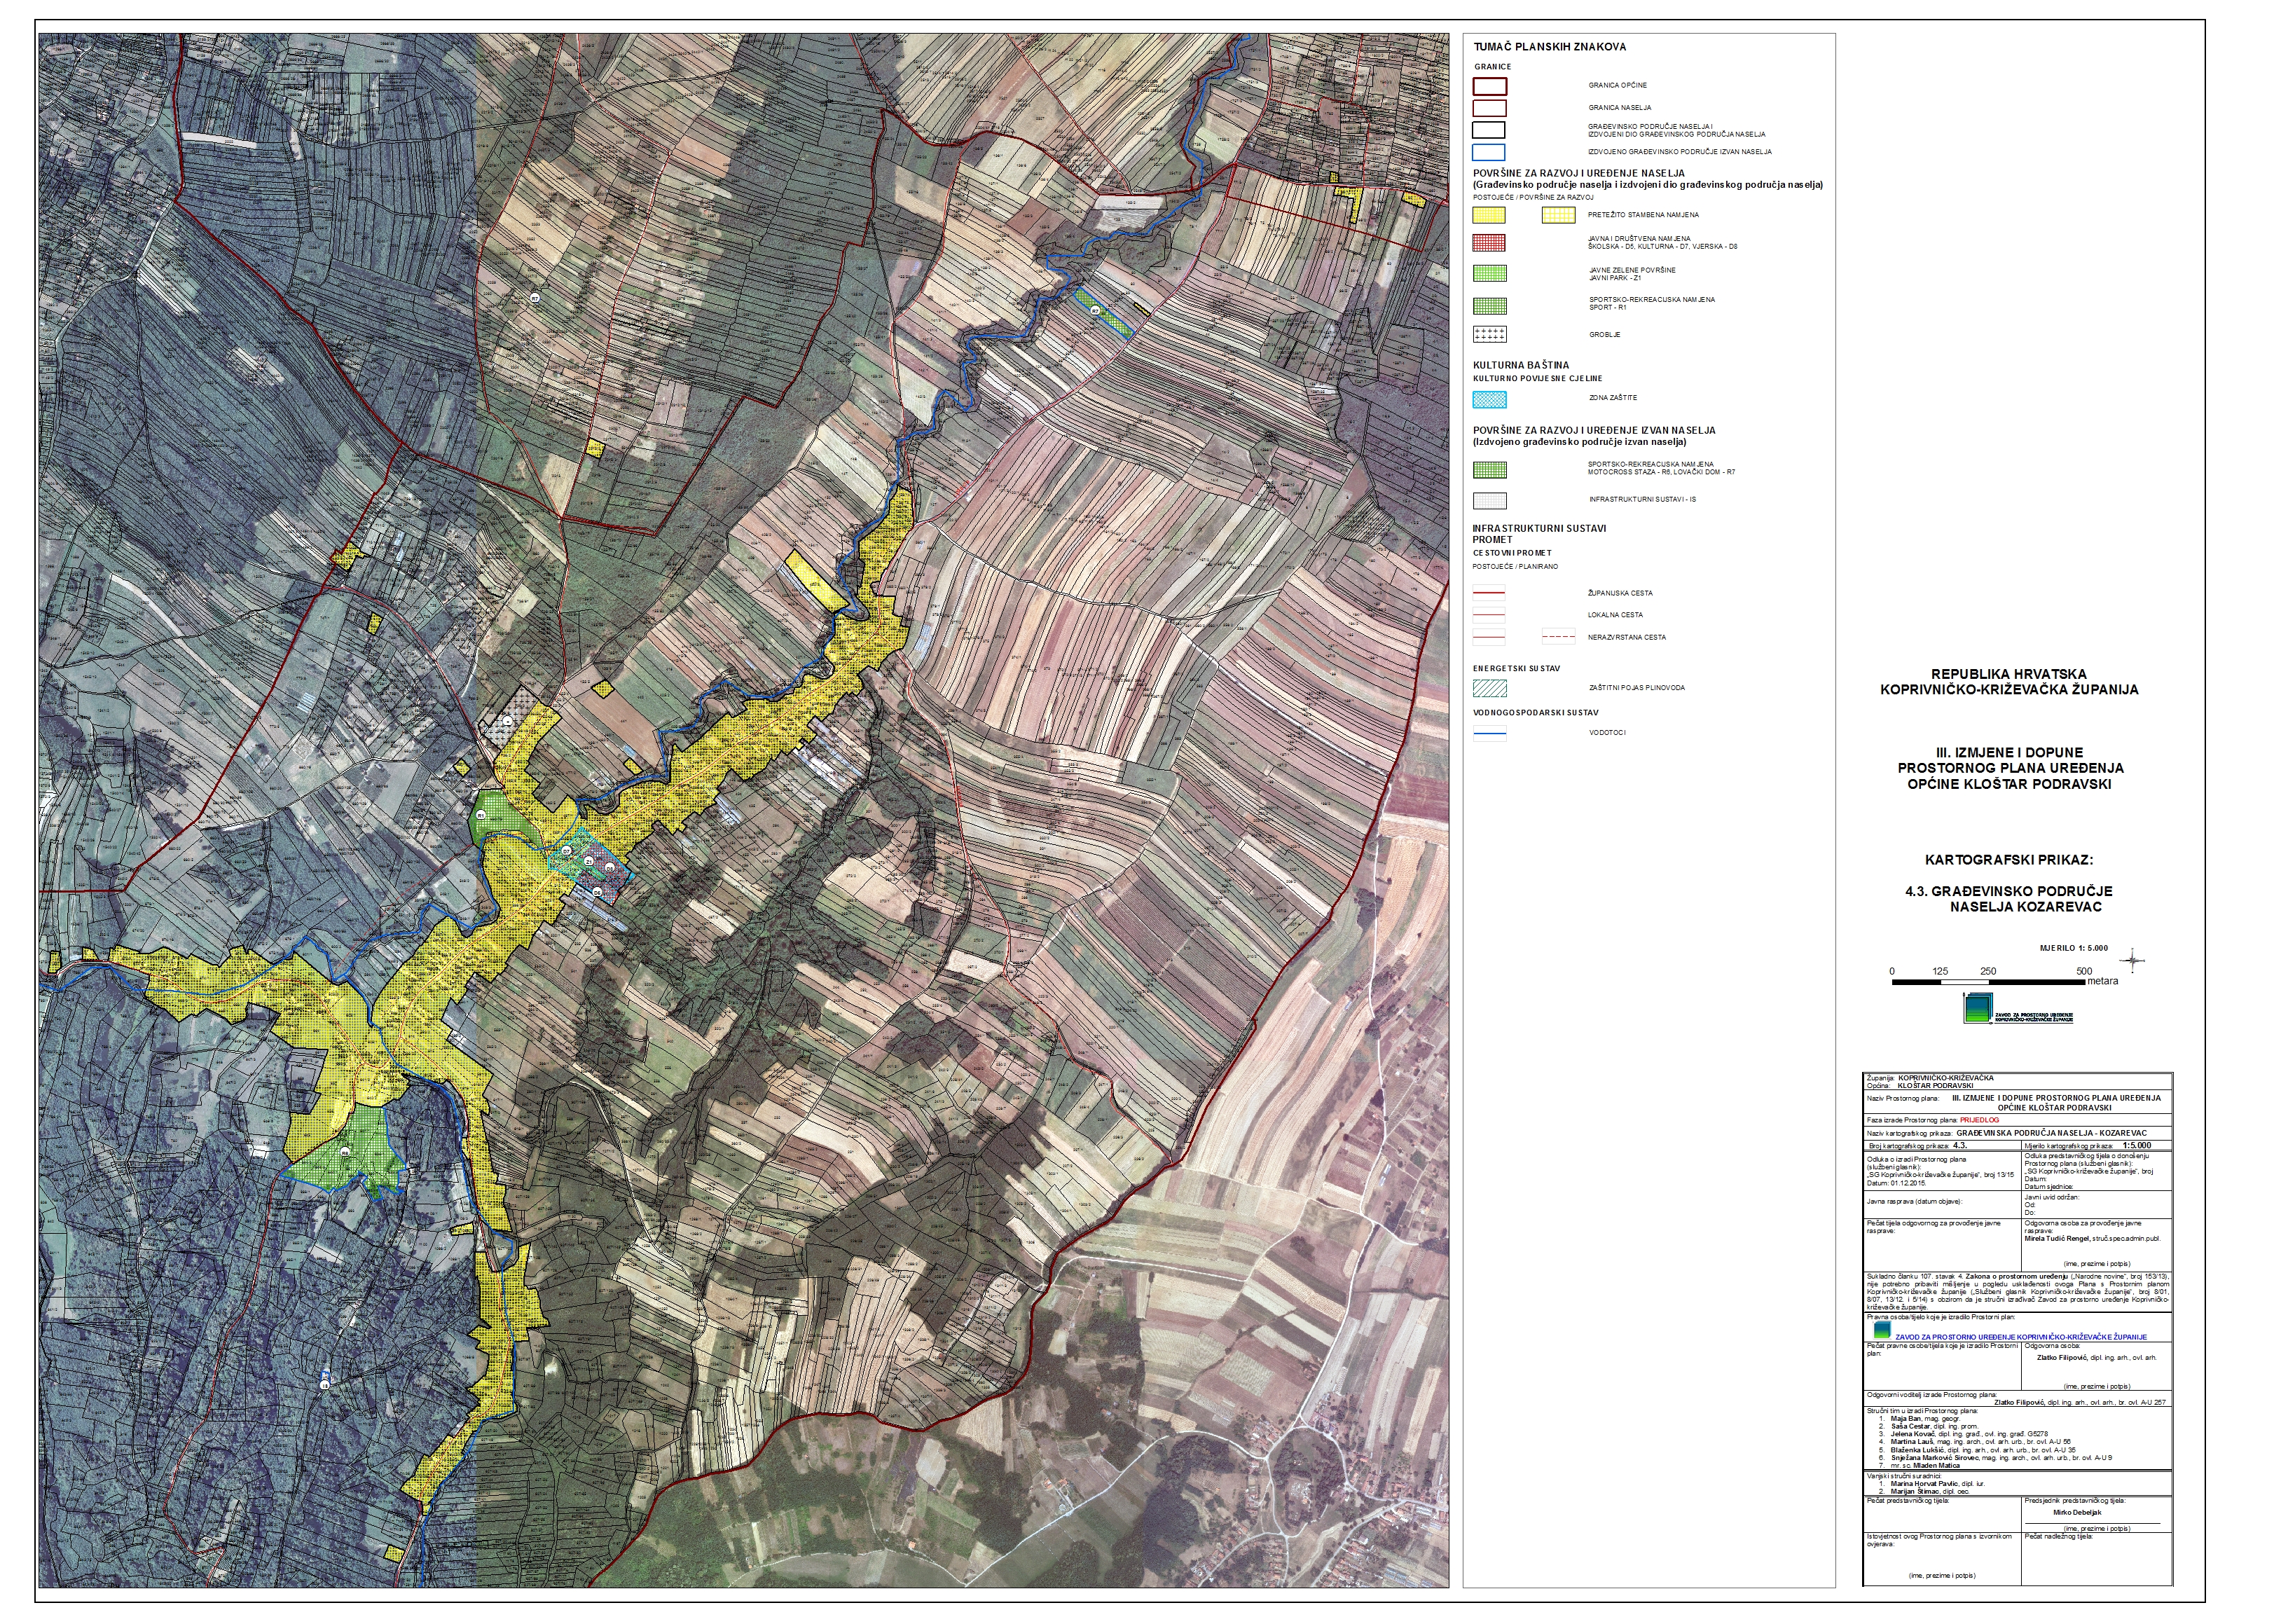Click the existing Pretežito stambena yellow swatch
This screenshot has height=1624, width=2295.
point(1489,215)
